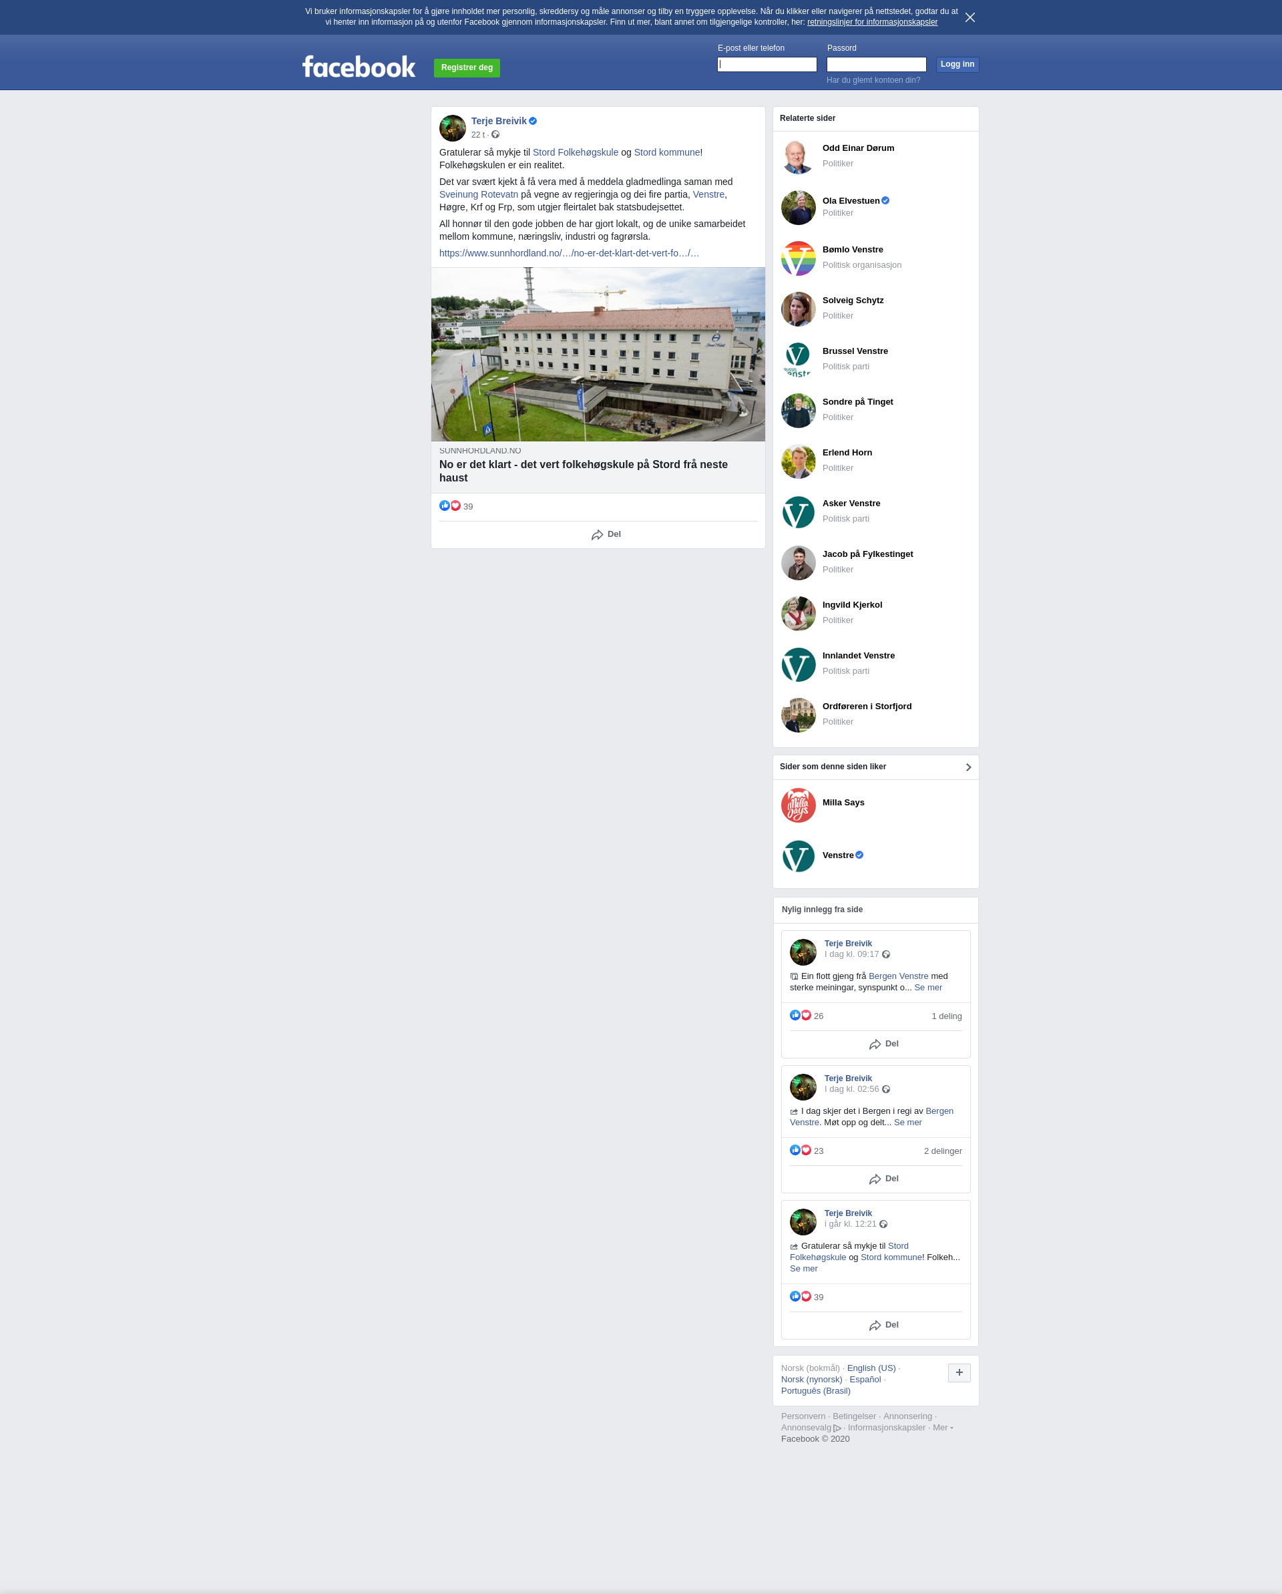Open Milla Says page icon

799,805
